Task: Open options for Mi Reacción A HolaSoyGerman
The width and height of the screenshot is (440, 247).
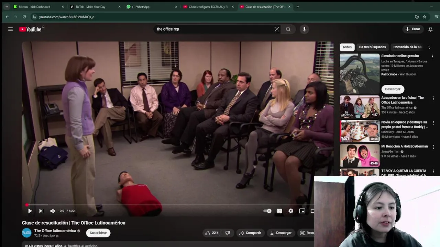Action: (x=433, y=147)
